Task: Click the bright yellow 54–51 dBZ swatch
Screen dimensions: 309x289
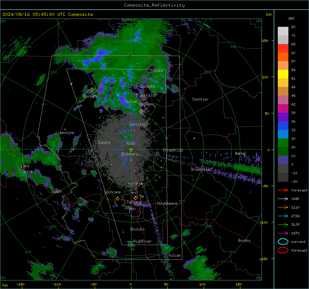Action: [x=283, y=74]
